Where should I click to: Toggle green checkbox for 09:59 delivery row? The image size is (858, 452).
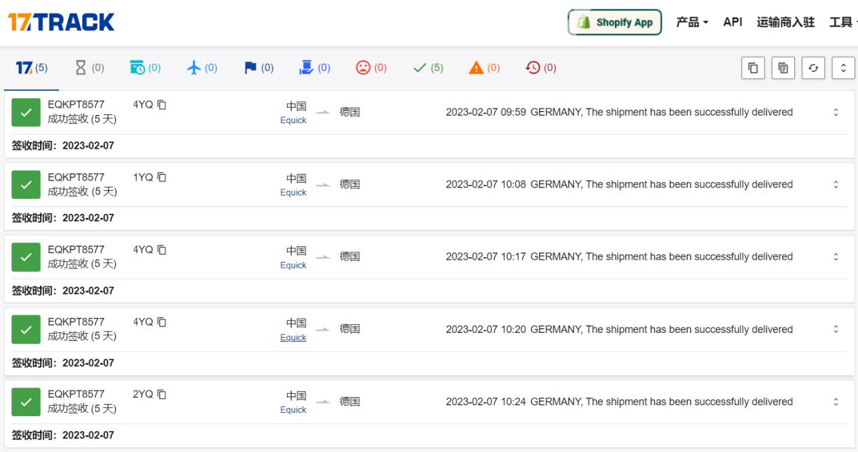(x=25, y=112)
